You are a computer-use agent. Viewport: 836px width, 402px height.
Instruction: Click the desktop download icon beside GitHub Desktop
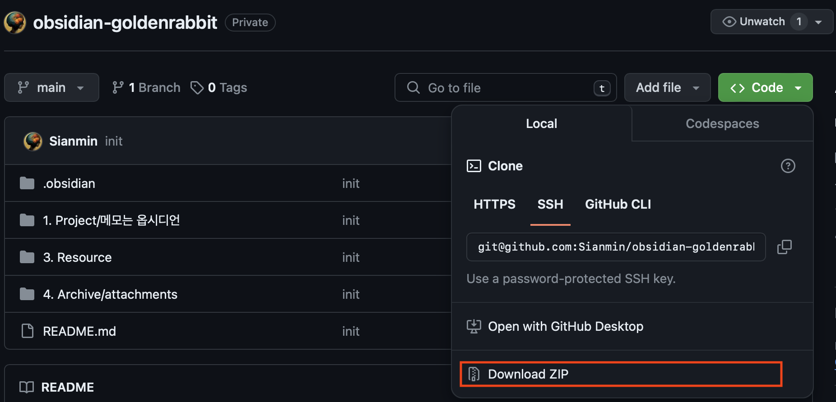(x=474, y=326)
